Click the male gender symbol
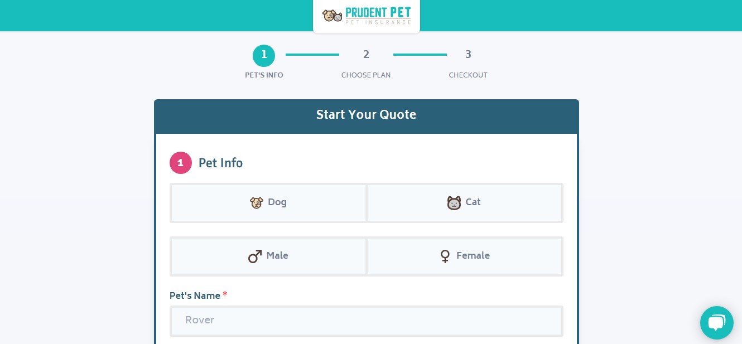This screenshot has height=344, width=742. tap(255, 256)
